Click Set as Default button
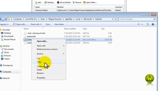The height and width of the screenshot is (91, 163). click(x=64, y=3)
